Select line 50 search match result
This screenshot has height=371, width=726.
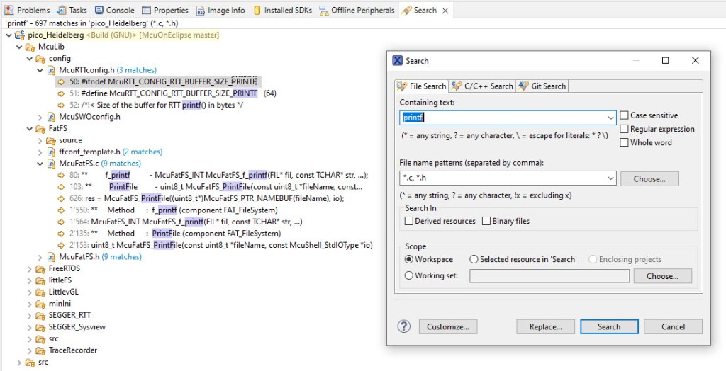(163, 81)
